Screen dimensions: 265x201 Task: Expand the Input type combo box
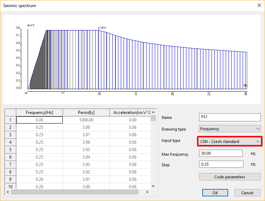coord(230,142)
